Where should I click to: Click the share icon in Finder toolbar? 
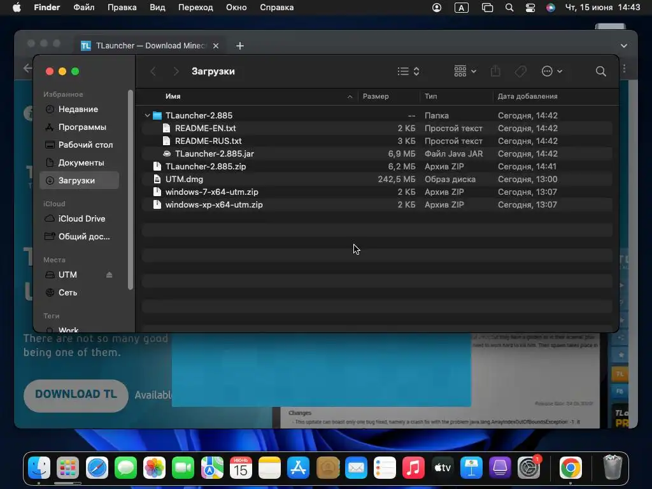(x=495, y=71)
